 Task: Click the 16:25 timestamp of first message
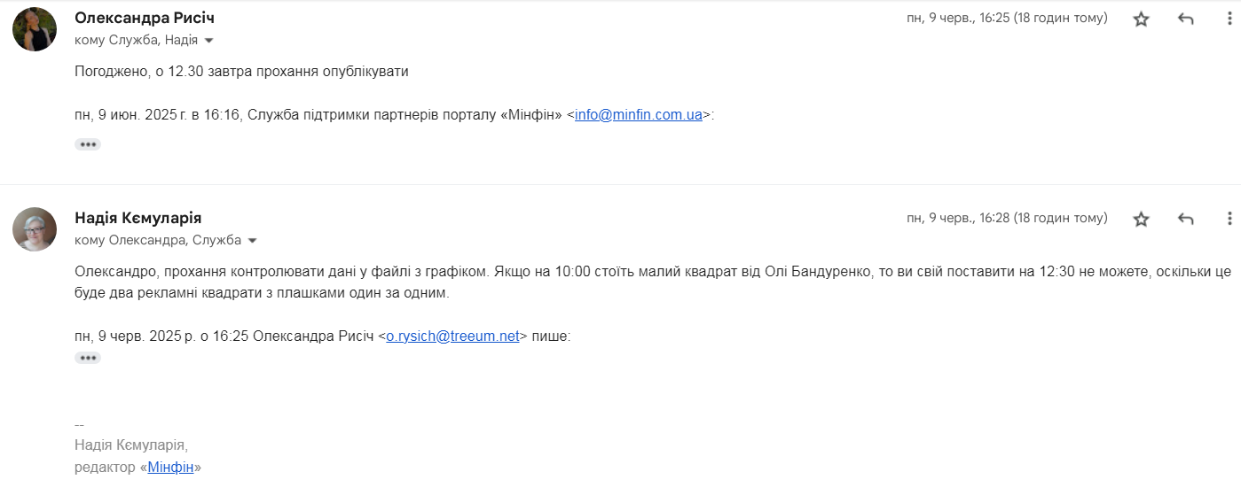click(1007, 19)
